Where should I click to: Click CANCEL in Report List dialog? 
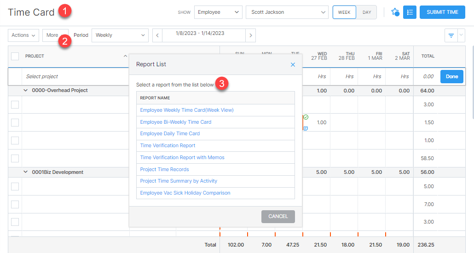[x=278, y=216]
